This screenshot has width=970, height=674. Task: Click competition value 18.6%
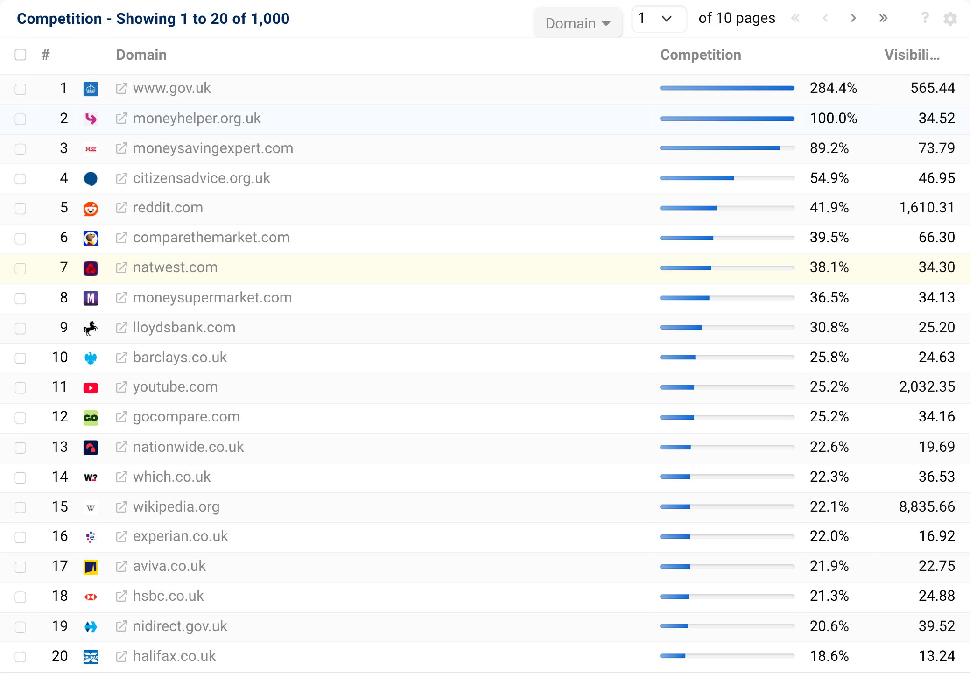coord(829,656)
